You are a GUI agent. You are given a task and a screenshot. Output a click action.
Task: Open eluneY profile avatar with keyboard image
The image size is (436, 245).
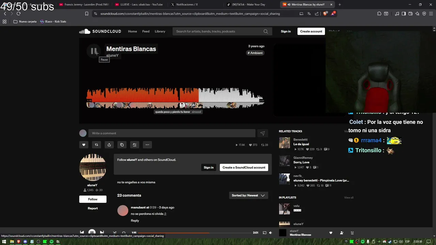[x=93, y=167]
